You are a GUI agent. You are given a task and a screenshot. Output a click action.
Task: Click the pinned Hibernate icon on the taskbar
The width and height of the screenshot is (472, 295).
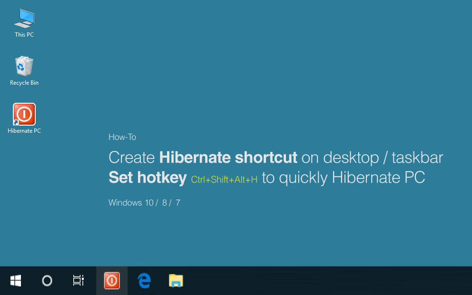[x=111, y=281]
